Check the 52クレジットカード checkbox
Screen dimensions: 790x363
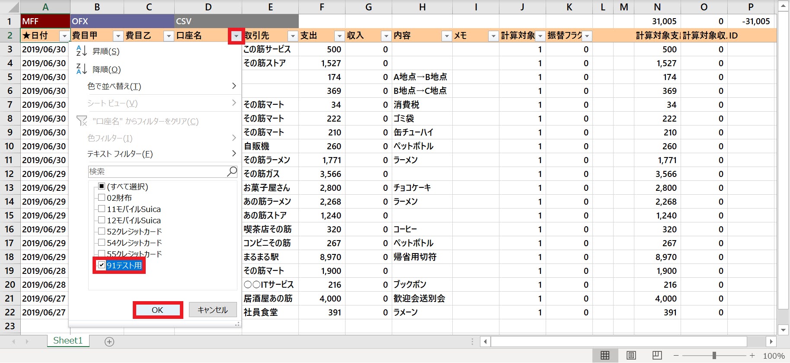click(102, 231)
